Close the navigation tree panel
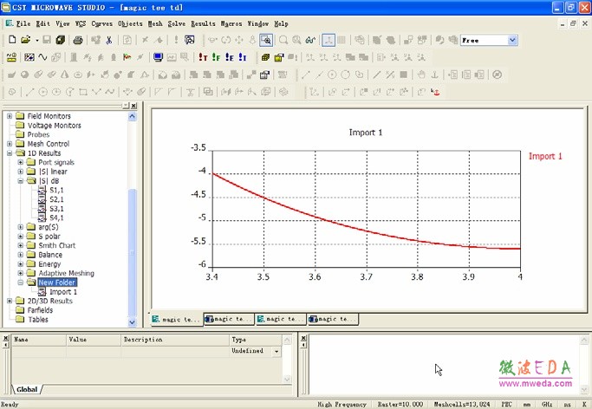This screenshot has width=592, height=409. (133, 106)
